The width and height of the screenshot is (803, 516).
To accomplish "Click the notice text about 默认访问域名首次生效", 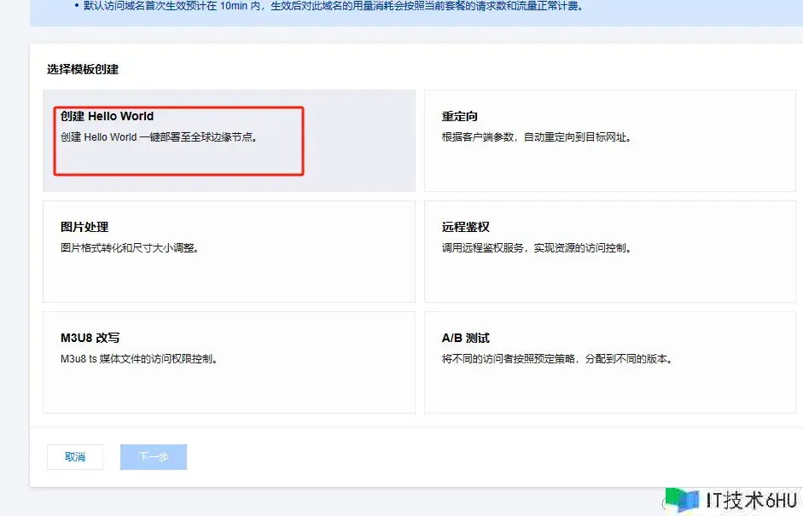I will [333, 6].
